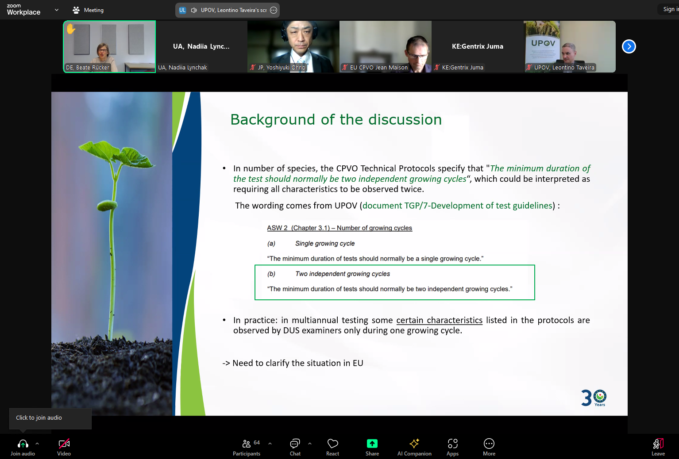Screen dimensions: 679x459
Task: Toggle the Video camera on
Action: [64, 447]
